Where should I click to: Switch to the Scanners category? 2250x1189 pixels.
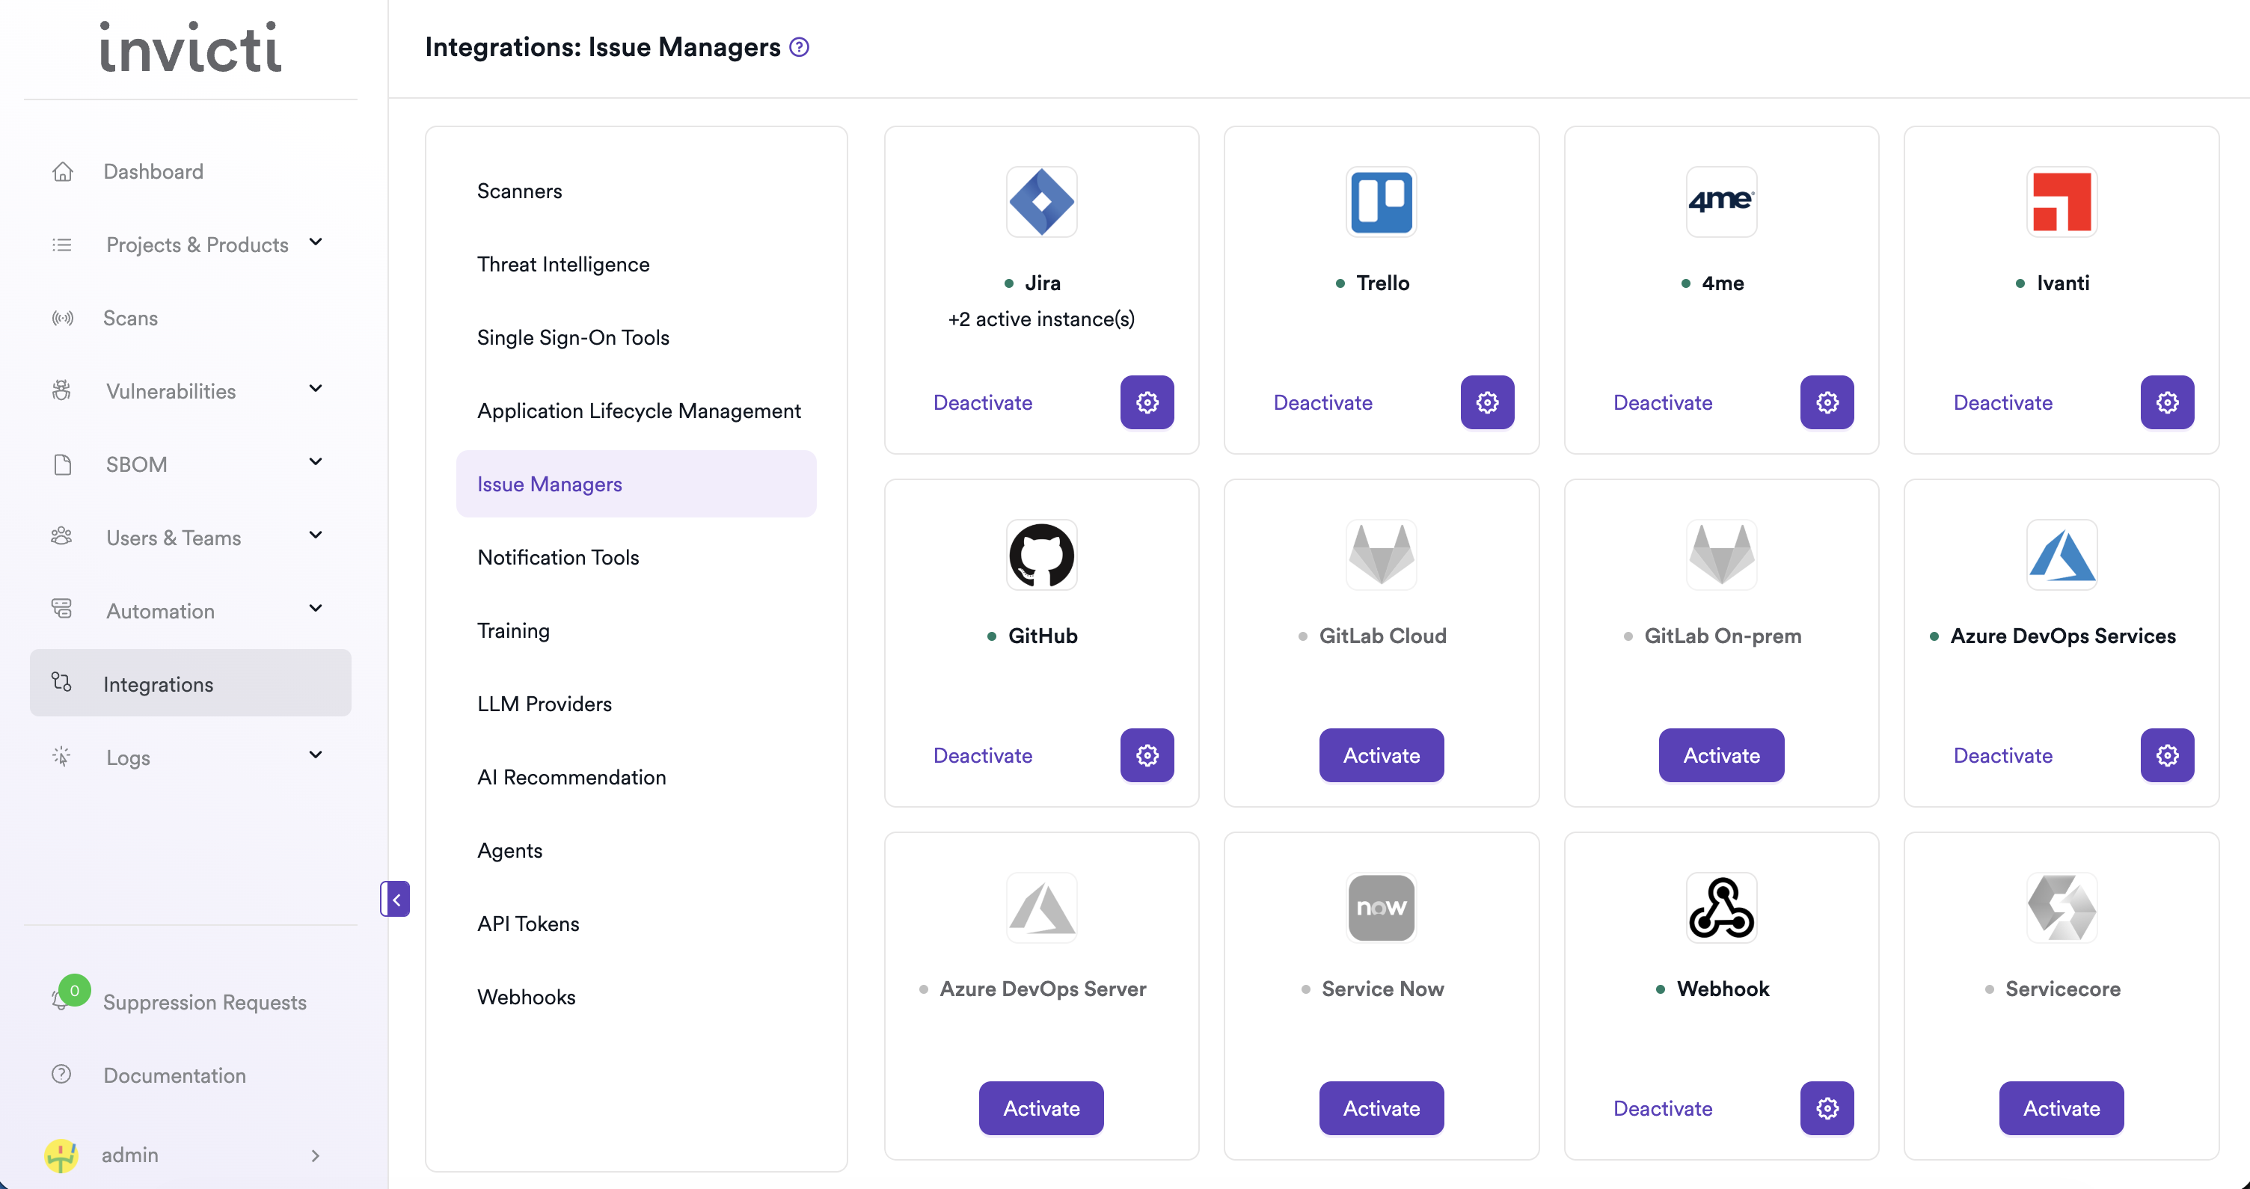click(519, 190)
